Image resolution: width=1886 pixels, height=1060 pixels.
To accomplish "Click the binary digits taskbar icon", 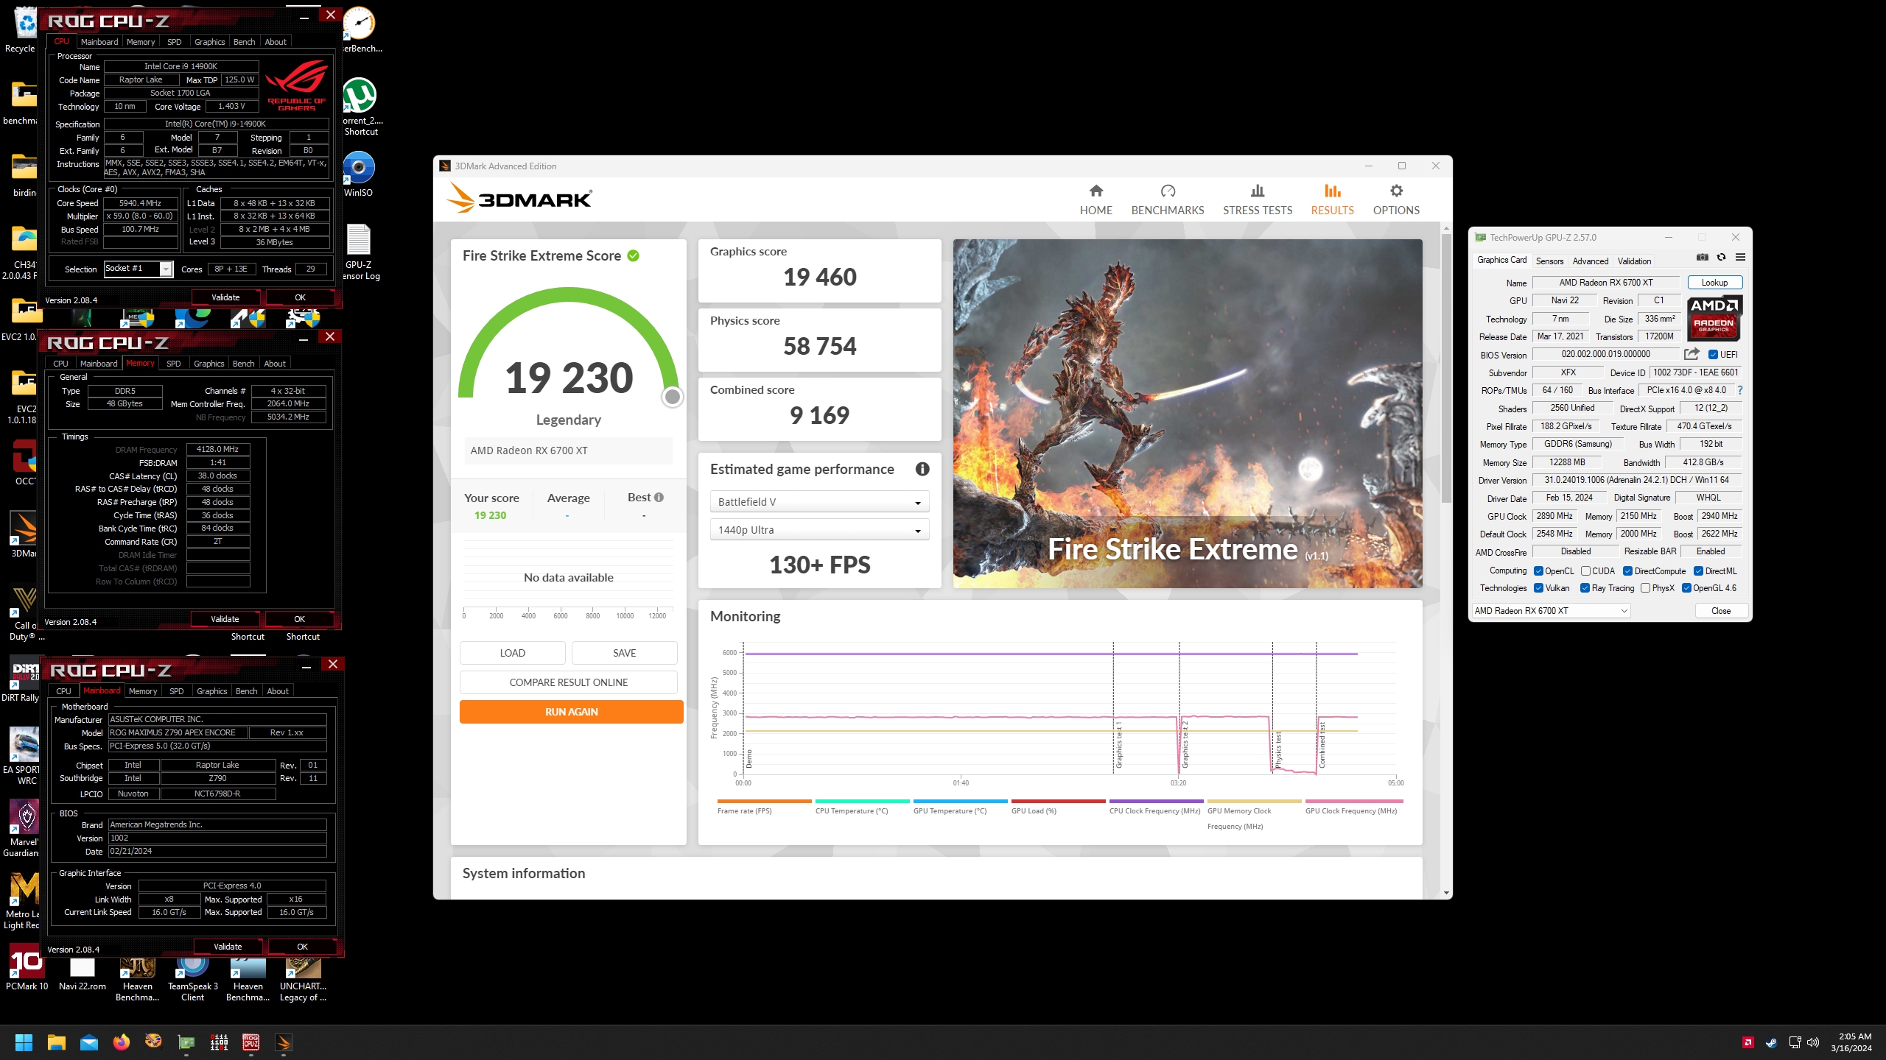I will (x=219, y=1042).
